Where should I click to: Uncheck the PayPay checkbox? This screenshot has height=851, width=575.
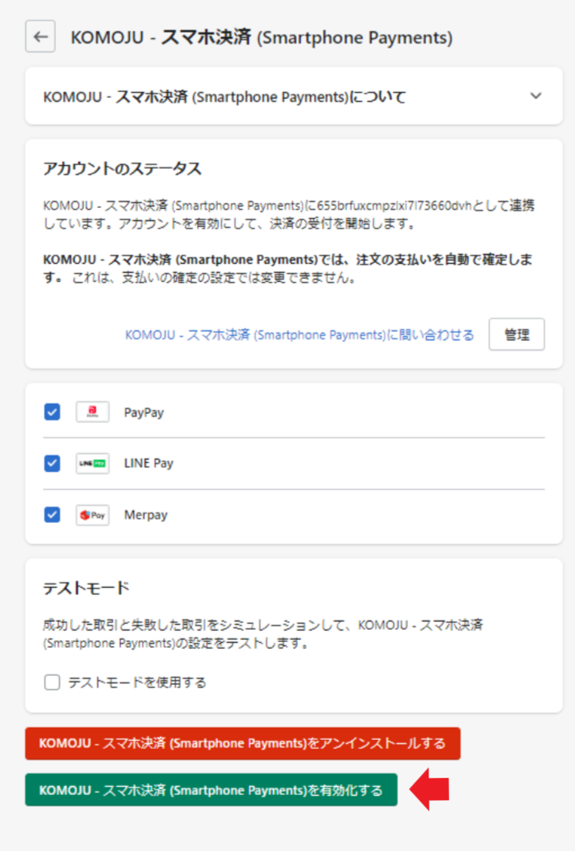[52, 412]
